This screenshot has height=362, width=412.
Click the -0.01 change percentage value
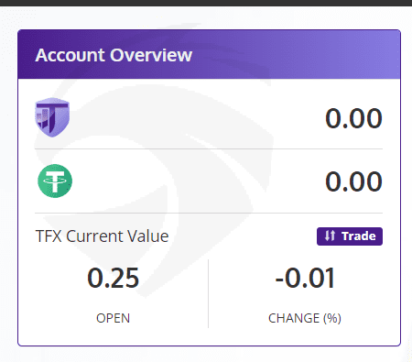pos(305,278)
